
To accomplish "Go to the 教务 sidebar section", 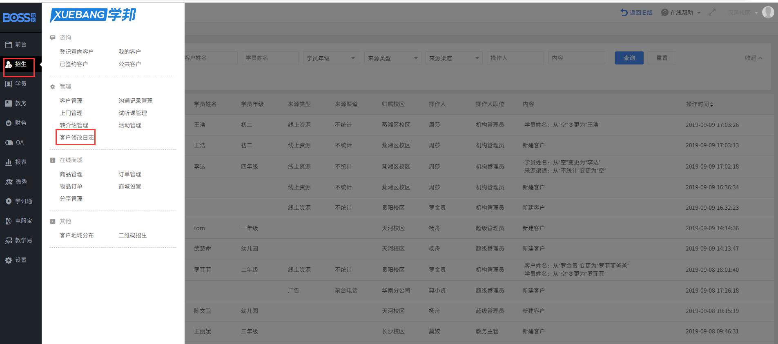I will 16,103.
